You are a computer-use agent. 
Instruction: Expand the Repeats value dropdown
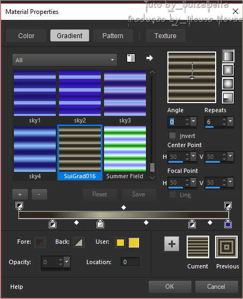(231, 121)
